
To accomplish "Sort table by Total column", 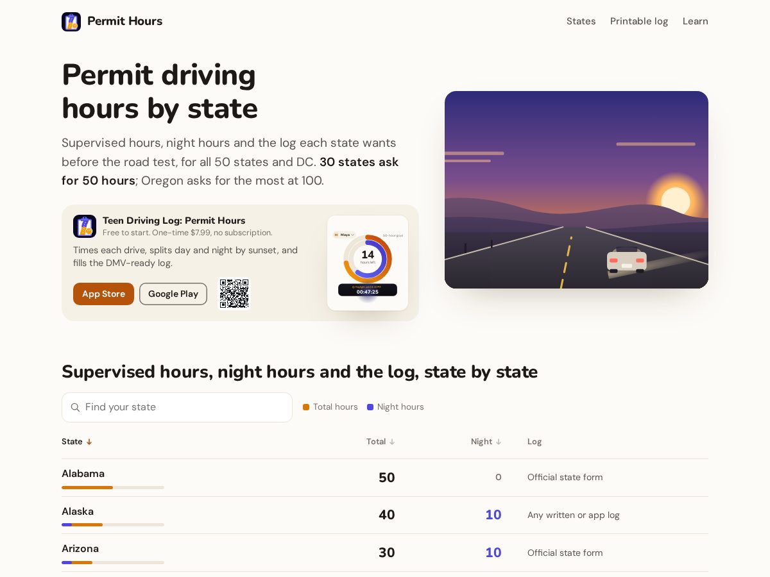I will [x=381, y=442].
